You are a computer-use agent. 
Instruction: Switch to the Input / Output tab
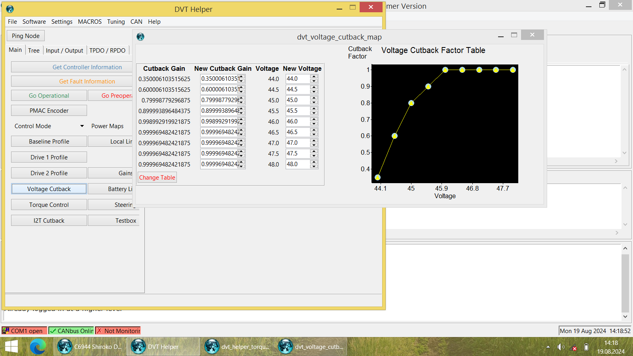(64, 50)
